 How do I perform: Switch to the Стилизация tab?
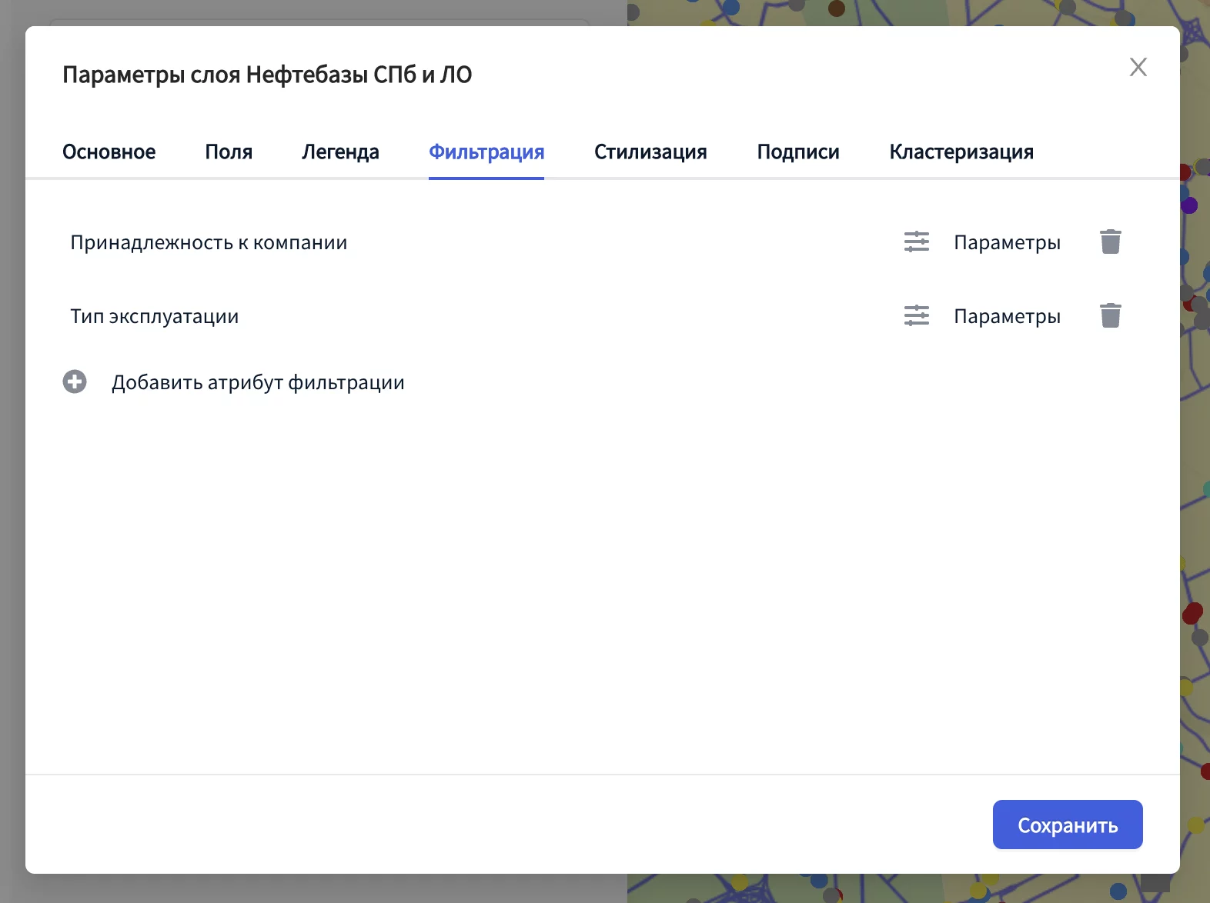650,152
